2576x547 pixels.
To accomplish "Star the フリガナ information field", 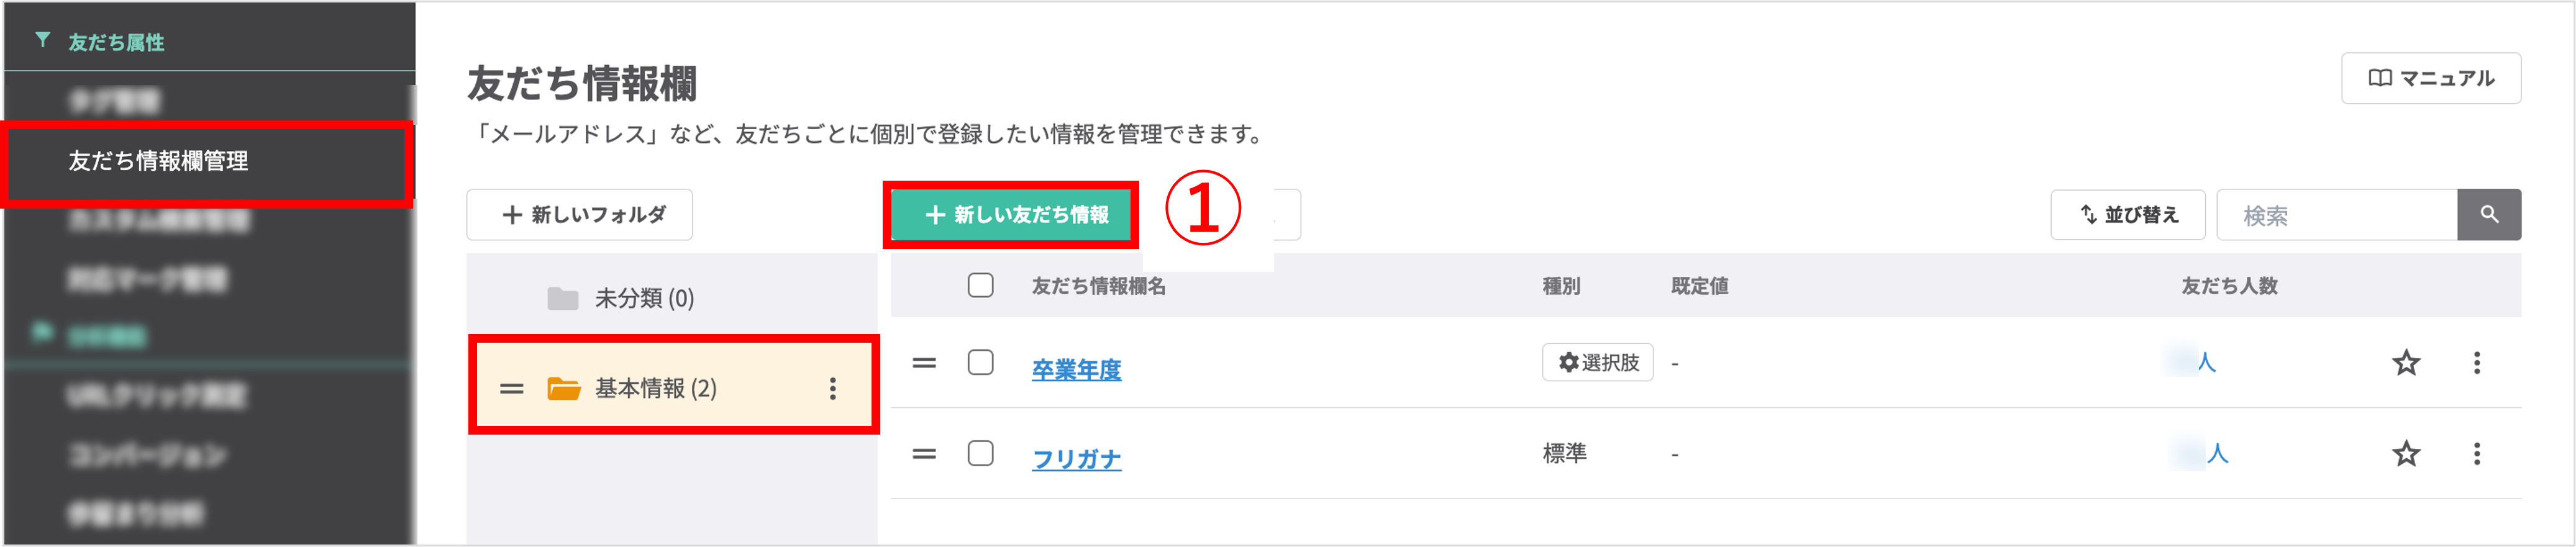I will (x=2405, y=455).
